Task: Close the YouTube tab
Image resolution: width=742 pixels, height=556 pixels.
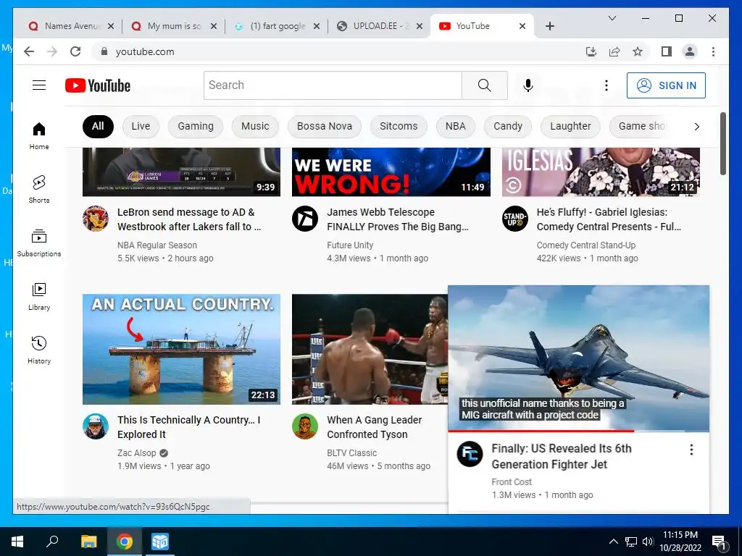Action: [x=522, y=26]
